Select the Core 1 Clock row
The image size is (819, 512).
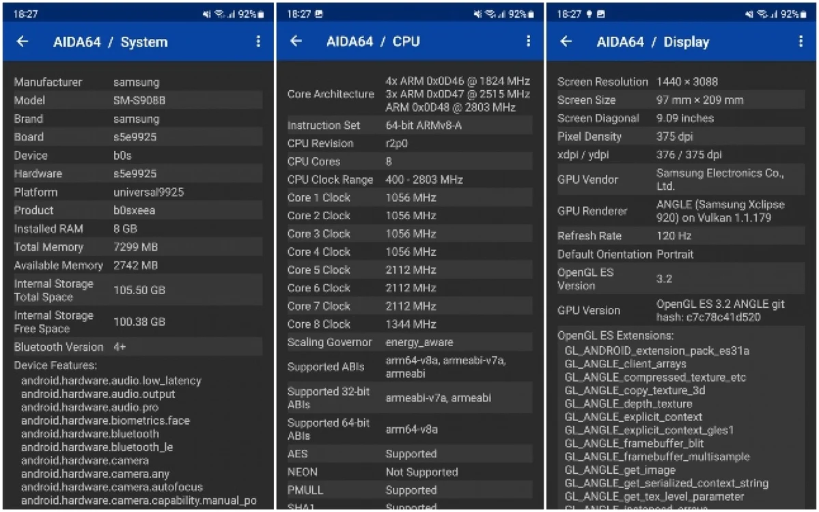[410, 198]
